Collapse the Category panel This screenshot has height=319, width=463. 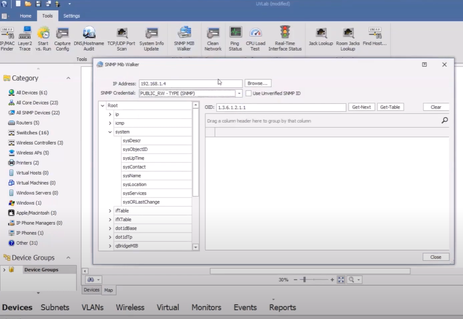68,78
